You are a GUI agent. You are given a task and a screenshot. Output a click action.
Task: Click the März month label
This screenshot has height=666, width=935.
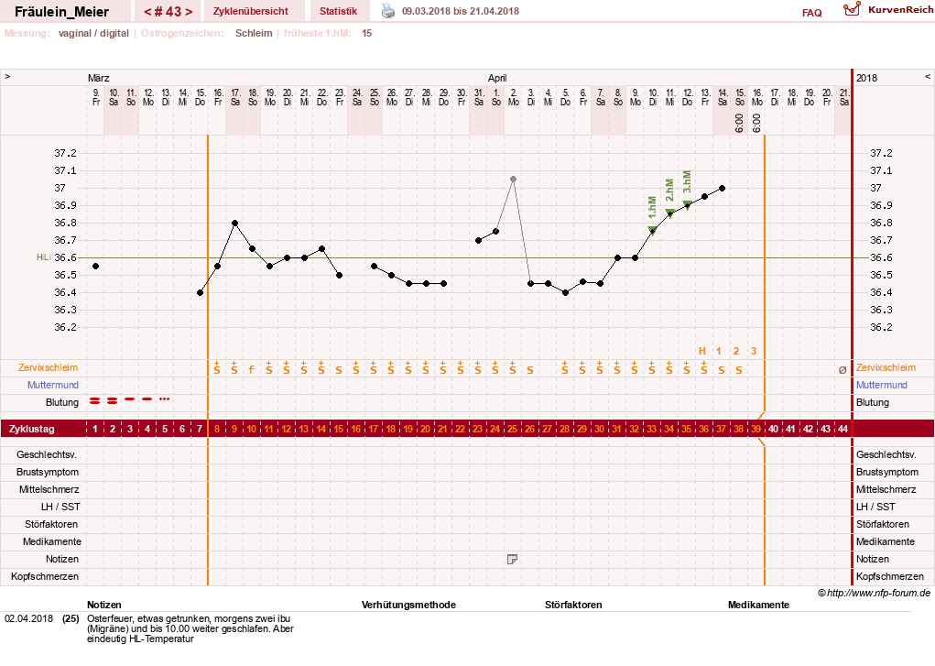(x=98, y=78)
